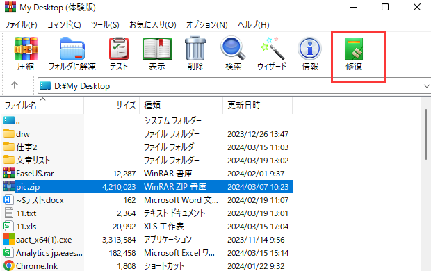This screenshot has width=431, height=271.
Task: Click the 12,287 size value
Action: click(x=124, y=174)
